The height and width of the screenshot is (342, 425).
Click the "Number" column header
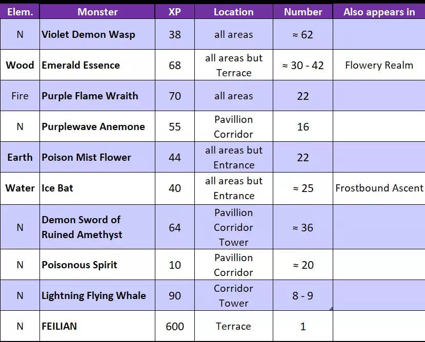point(303,12)
